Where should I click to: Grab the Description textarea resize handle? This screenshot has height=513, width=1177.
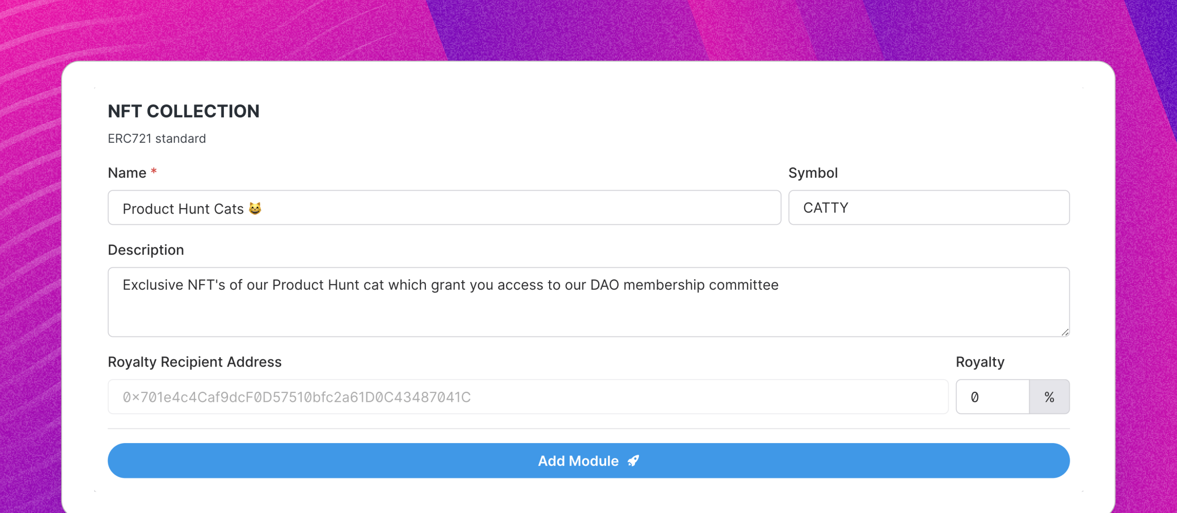1065,332
